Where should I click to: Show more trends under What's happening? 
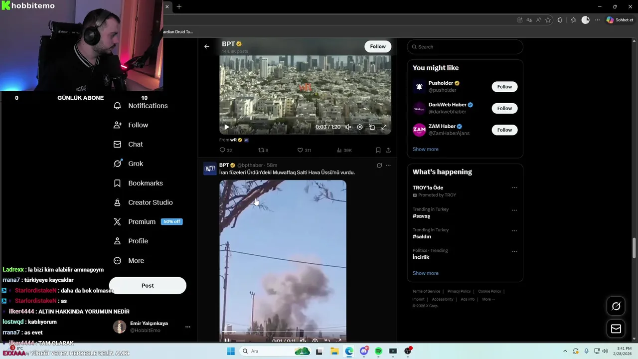tap(426, 273)
